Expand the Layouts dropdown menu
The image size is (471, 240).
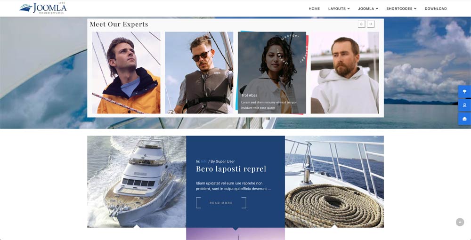(x=339, y=8)
